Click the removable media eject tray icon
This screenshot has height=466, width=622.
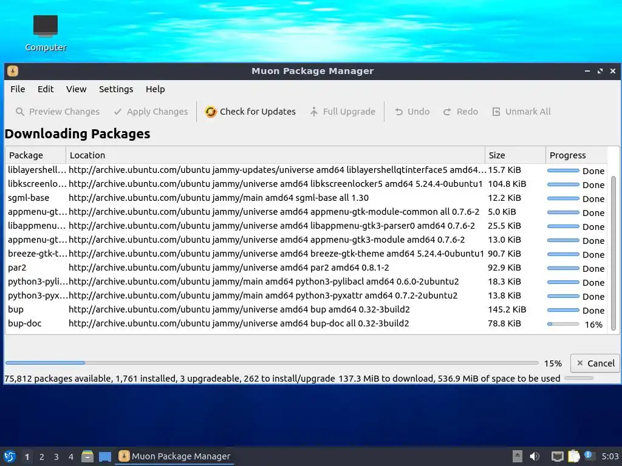coord(518,456)
